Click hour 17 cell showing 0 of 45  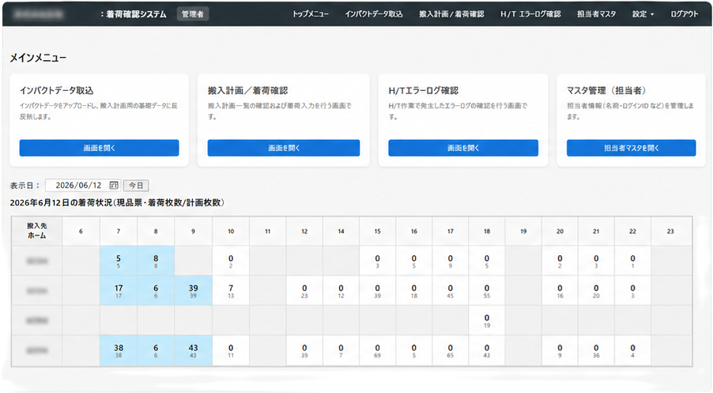451,290
